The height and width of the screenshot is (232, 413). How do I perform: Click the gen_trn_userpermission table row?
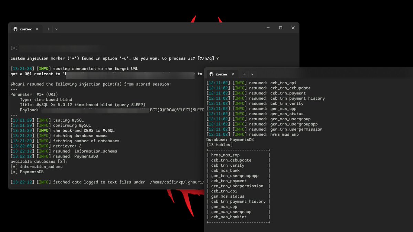coord(238,186)
